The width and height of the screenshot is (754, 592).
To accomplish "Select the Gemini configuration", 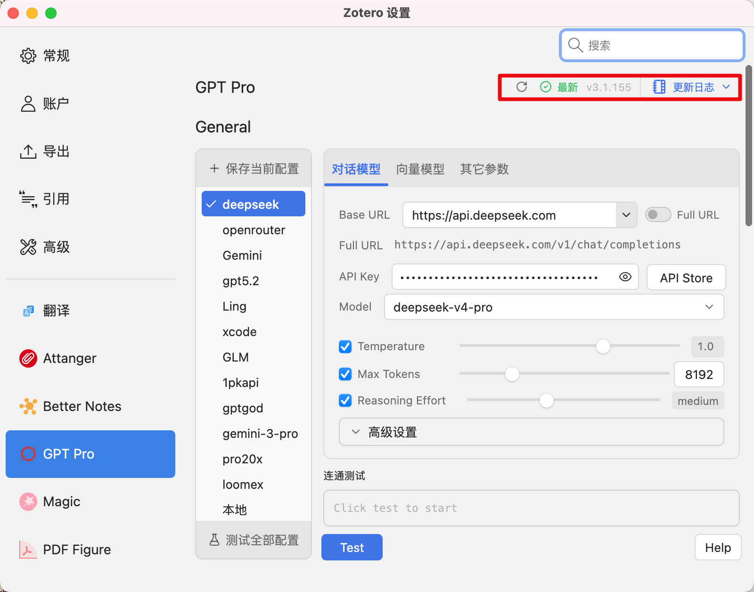I will click(254, 255).
